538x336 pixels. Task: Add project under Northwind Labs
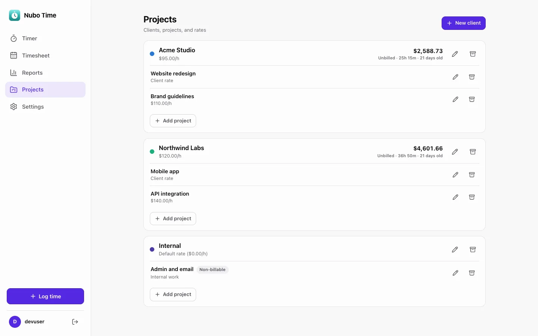pyautogui.click(x=173, y=218)
